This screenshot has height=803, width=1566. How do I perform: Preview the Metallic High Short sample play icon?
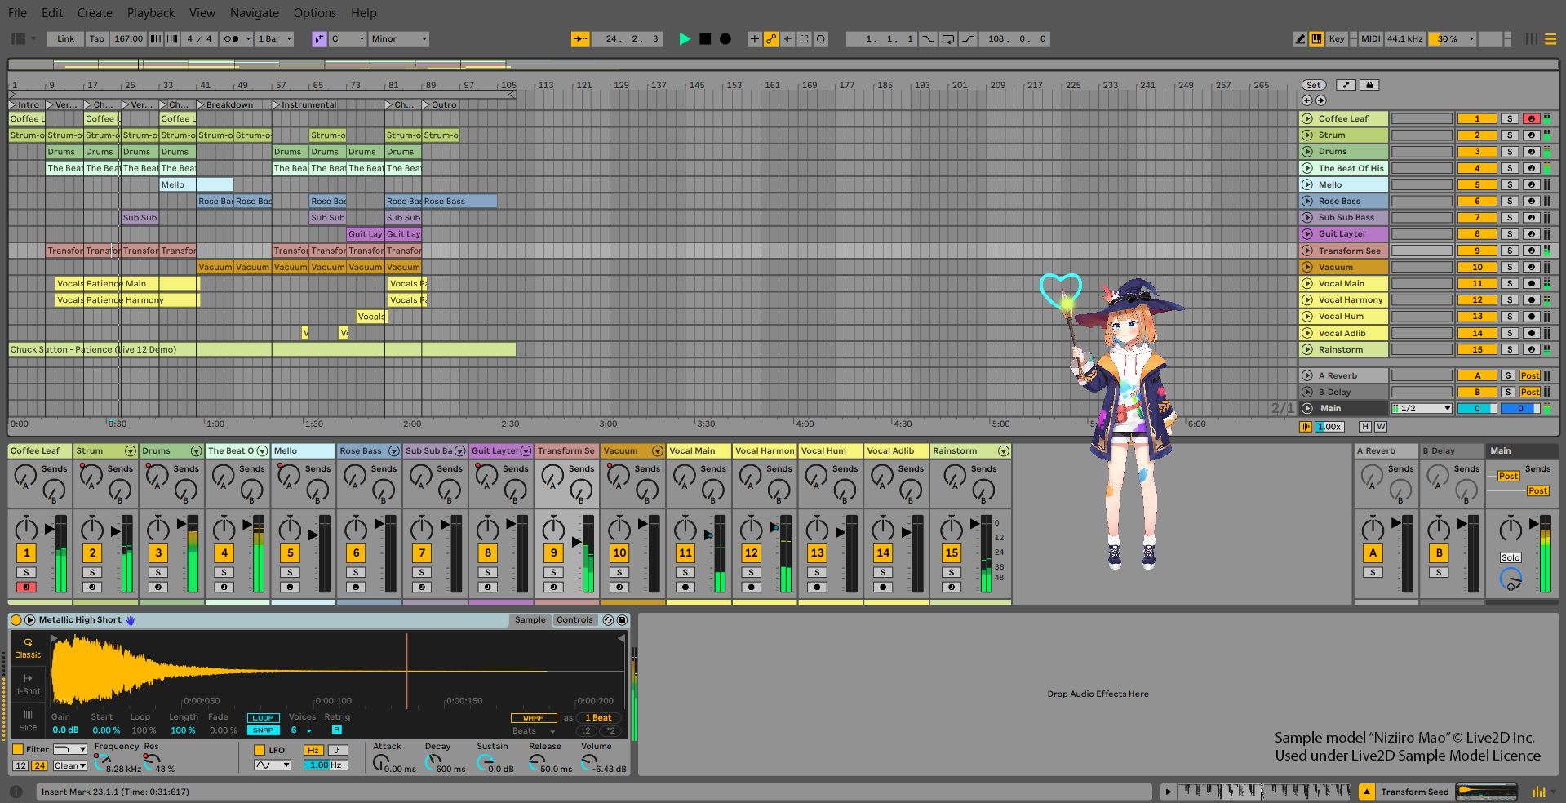pos(30,620)
